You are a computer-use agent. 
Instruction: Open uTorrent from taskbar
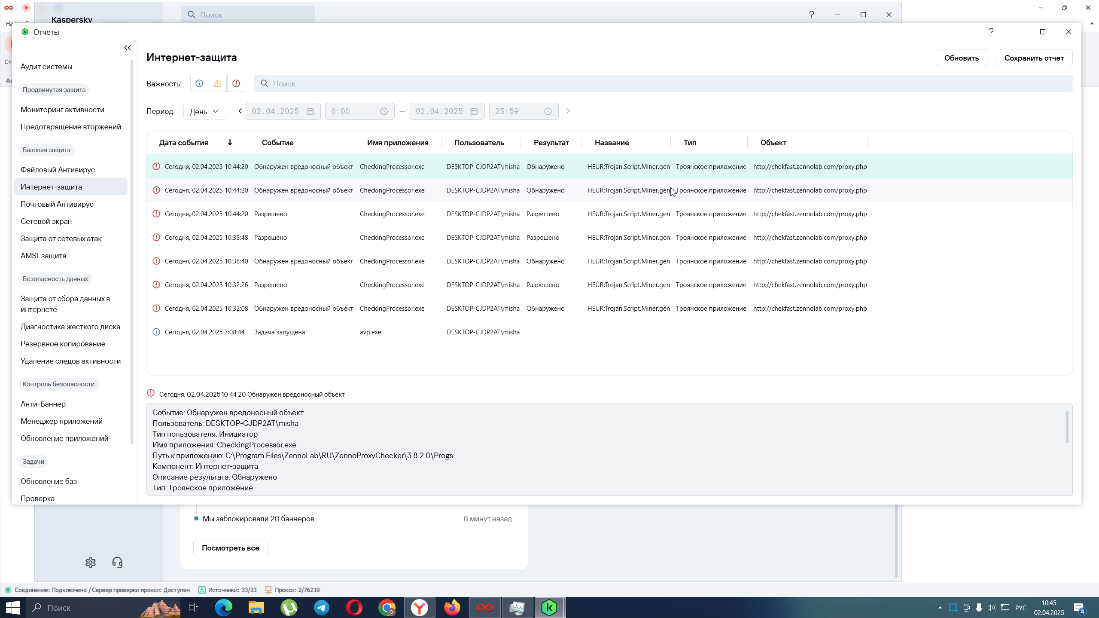289,608
